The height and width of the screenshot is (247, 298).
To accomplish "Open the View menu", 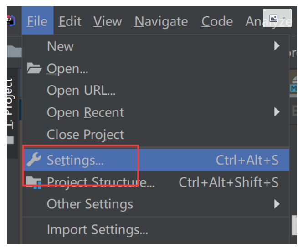I will pos(108,21).
